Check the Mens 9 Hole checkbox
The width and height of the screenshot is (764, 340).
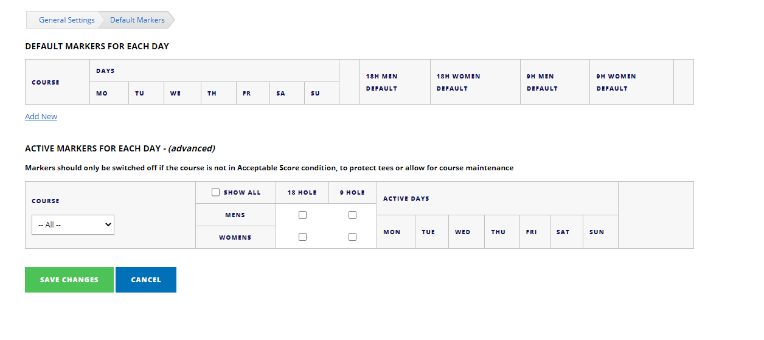click(x=352, y=215)
